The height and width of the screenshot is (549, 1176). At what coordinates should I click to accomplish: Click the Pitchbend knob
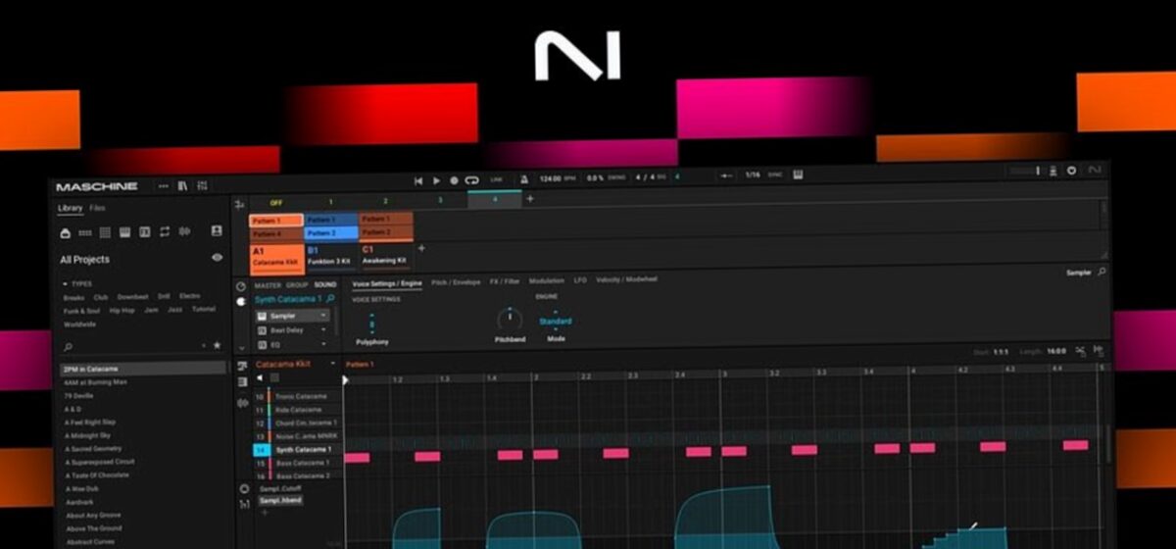tap(510, 320)
